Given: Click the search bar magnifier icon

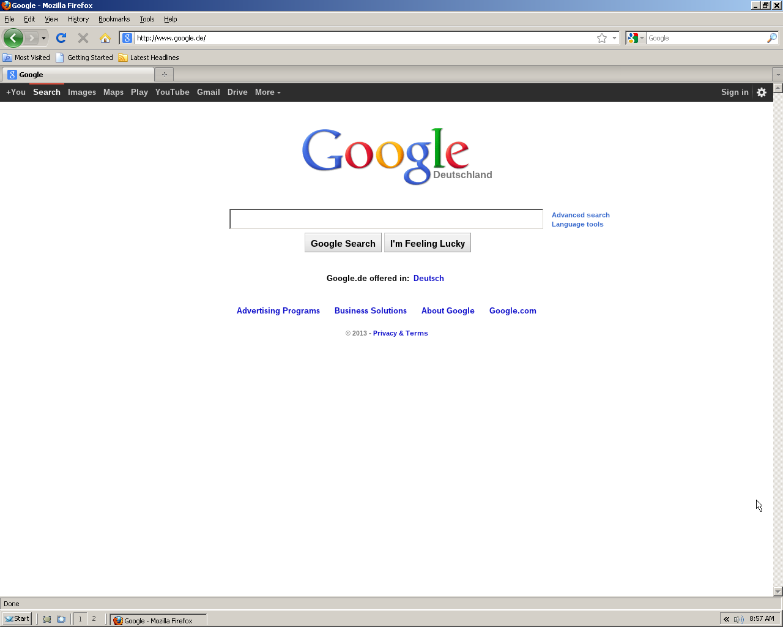Looking at the screenshot, I should coord(772,38).
